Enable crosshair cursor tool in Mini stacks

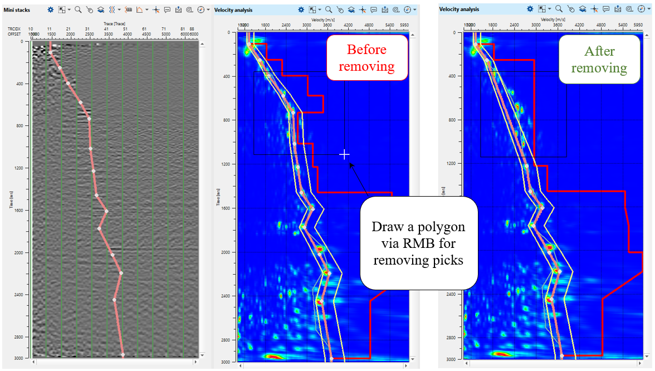pos(156,9)
